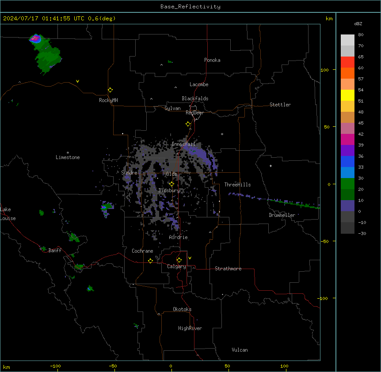
Task: Click the Olds town label
Action: tap(171, 174)
